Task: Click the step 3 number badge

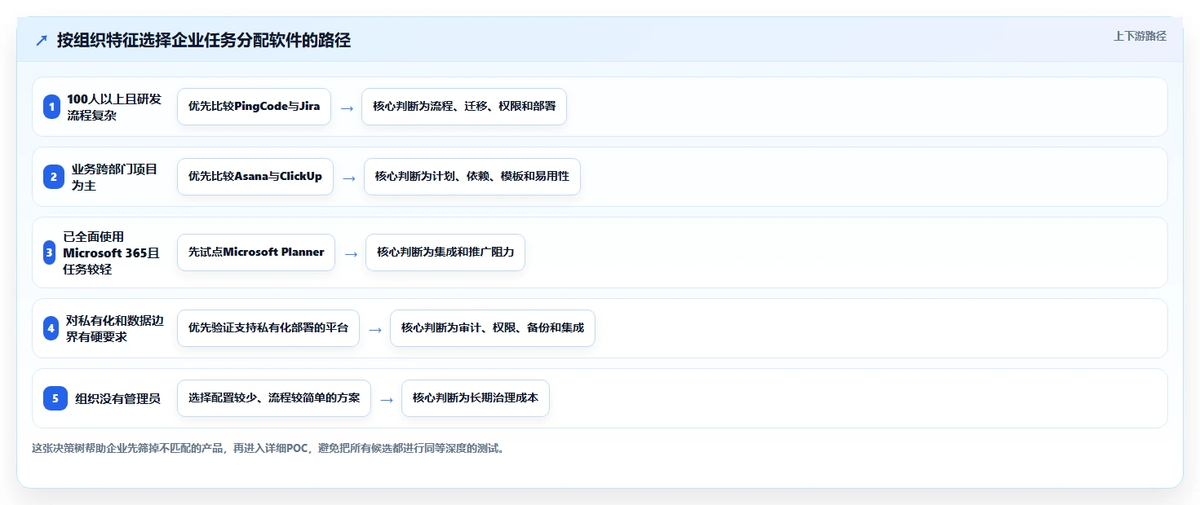Action: tap(50, 253)
